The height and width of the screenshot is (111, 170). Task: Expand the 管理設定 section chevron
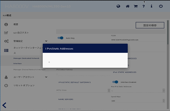(46, 41)
